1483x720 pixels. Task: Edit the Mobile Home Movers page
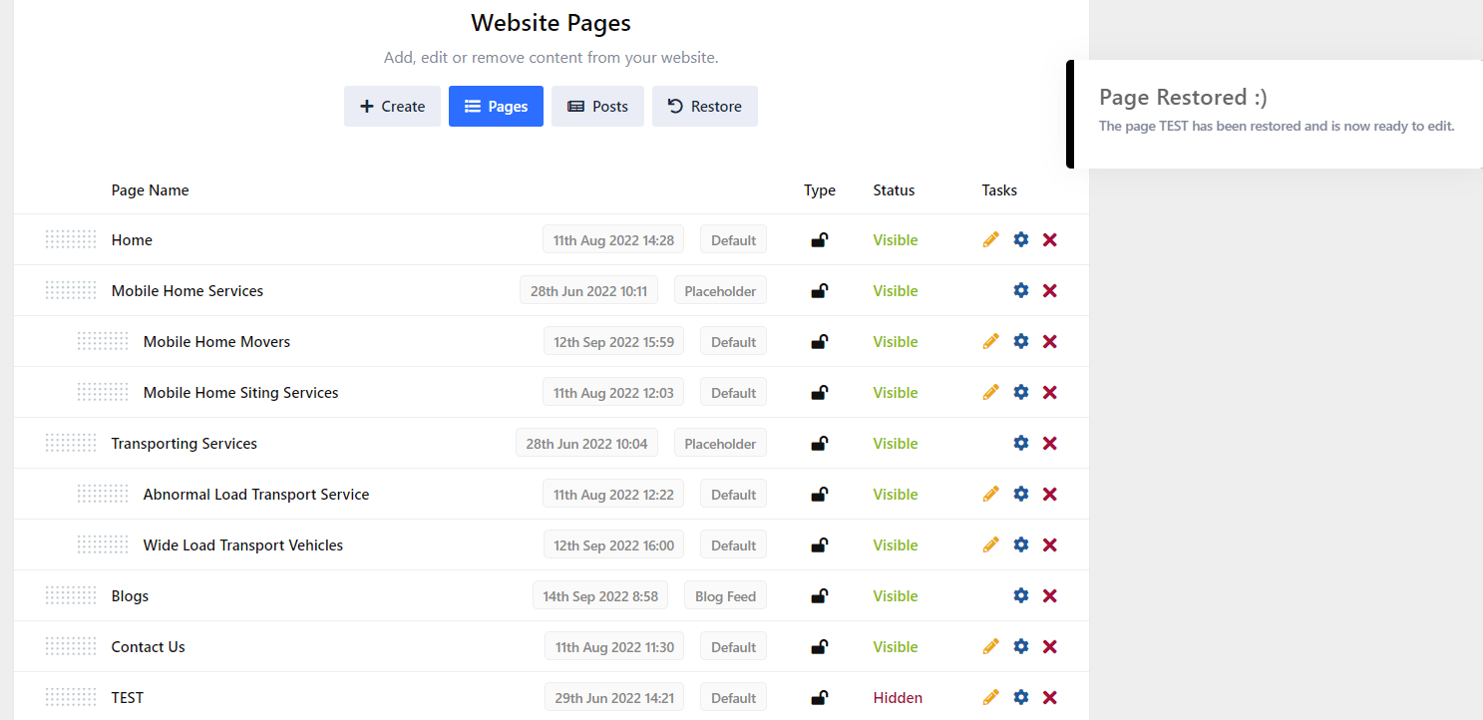tap(990, 341)
